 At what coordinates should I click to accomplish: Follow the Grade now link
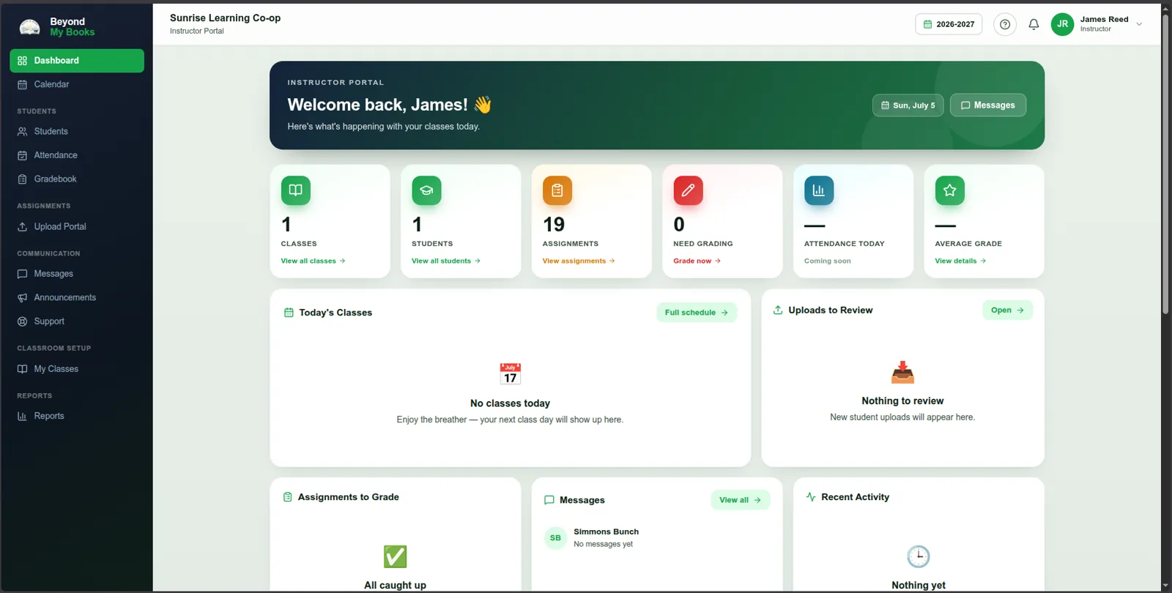pyautogui.click(x=697, y=261)
